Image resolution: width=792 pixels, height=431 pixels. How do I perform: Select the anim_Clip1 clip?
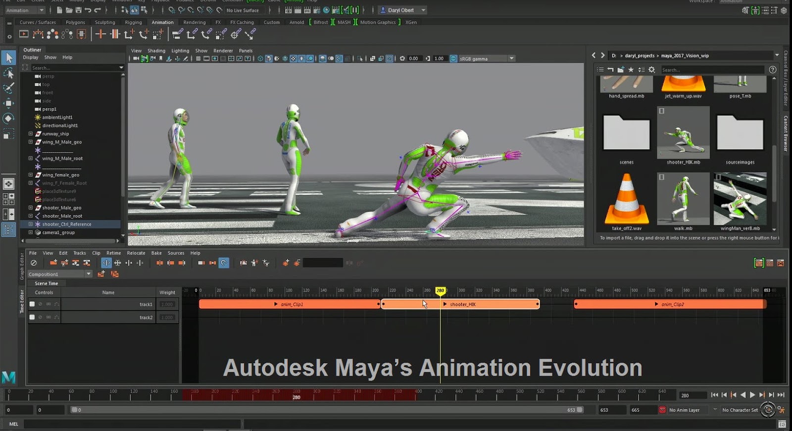click(290, 304)
